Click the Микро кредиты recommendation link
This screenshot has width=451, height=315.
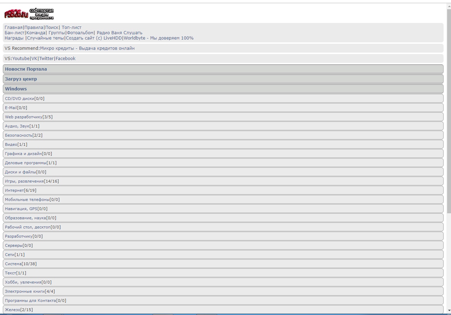pyautogui.click(x=87, y=48)
